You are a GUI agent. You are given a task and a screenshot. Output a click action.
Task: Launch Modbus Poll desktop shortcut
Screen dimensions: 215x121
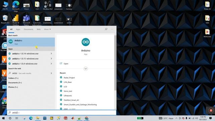48,6
